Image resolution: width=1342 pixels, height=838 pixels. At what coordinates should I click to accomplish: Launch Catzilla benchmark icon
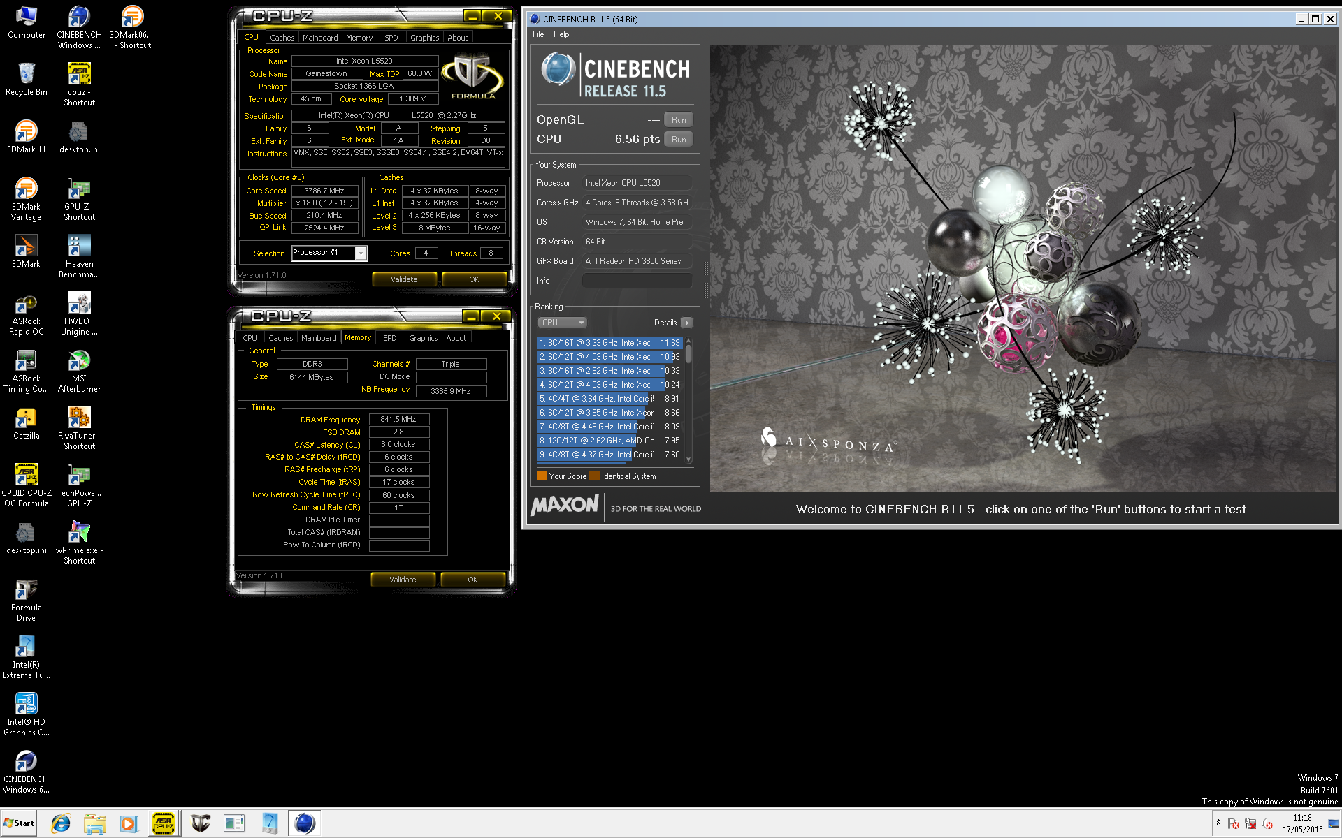pos(27,423)
